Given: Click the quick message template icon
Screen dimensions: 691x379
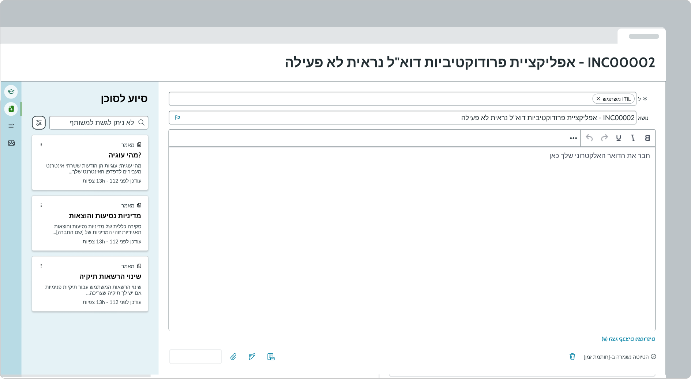Looking at the screenshot, I should tap(271, 357).
